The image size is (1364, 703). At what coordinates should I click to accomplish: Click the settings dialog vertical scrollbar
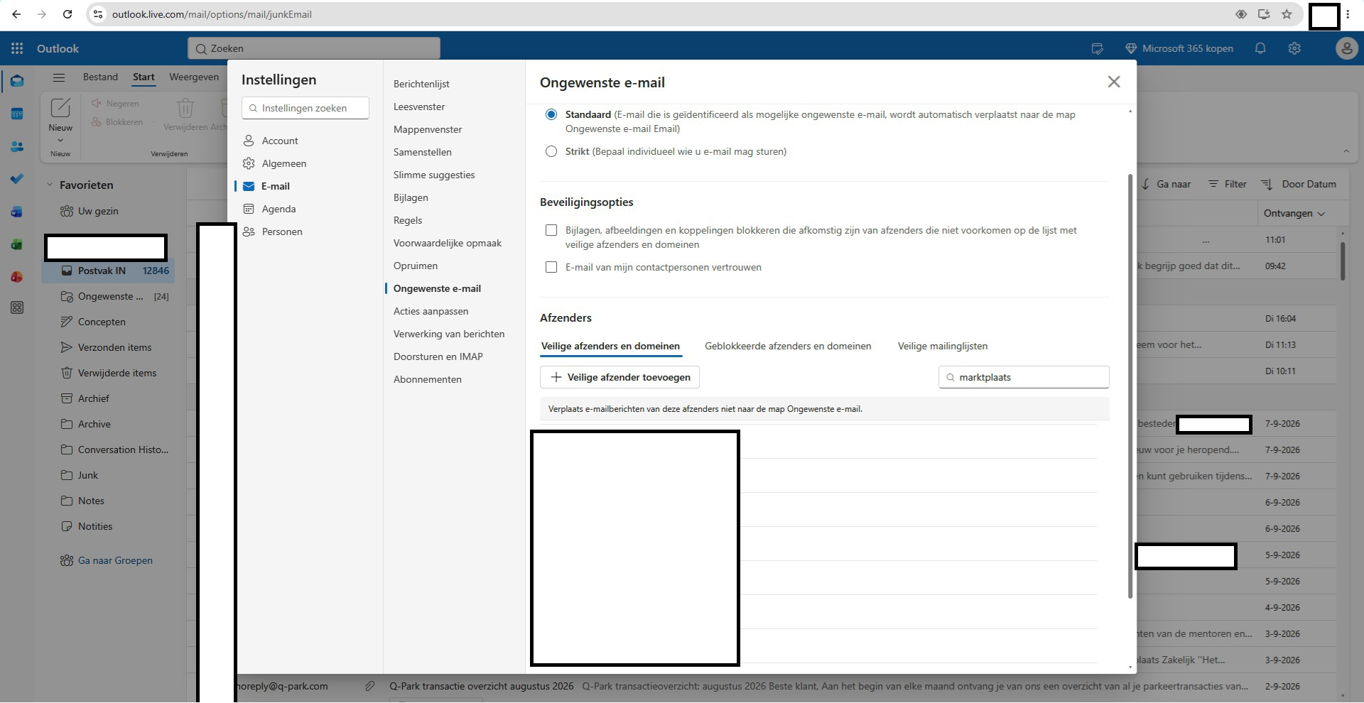[1130, 386]
